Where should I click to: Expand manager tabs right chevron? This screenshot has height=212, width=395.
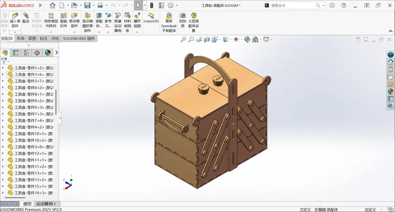click(x=56, y=53)
